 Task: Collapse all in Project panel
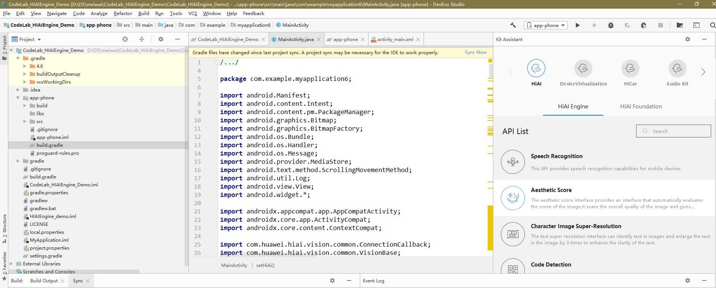tap(142, 39)
